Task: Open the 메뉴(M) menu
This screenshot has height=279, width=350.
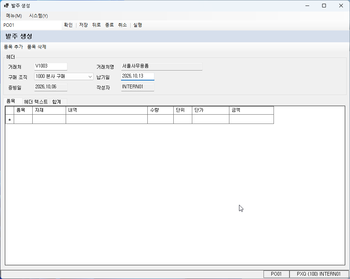Action: [14, 16]
